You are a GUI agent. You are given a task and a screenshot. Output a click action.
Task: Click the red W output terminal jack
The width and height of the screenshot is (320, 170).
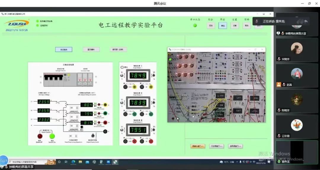tap(105, 122)
